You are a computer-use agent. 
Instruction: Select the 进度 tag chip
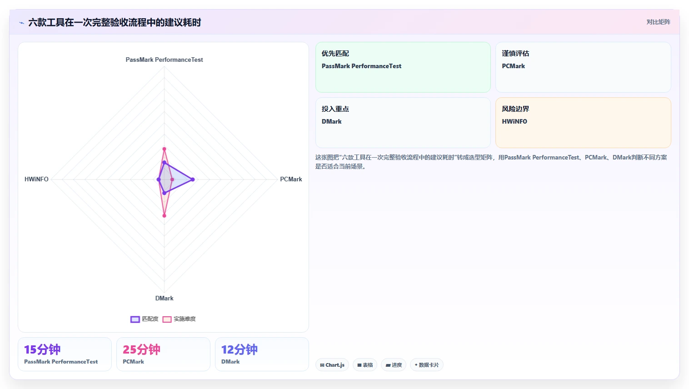tap(394, 365)
